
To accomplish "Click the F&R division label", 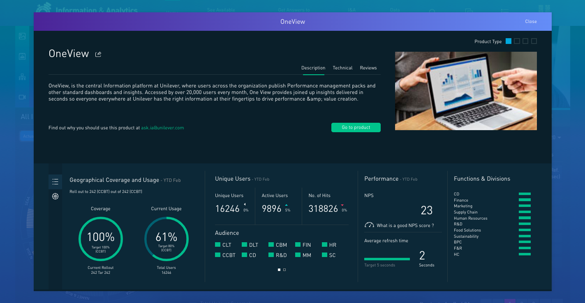I will [458, 248].
